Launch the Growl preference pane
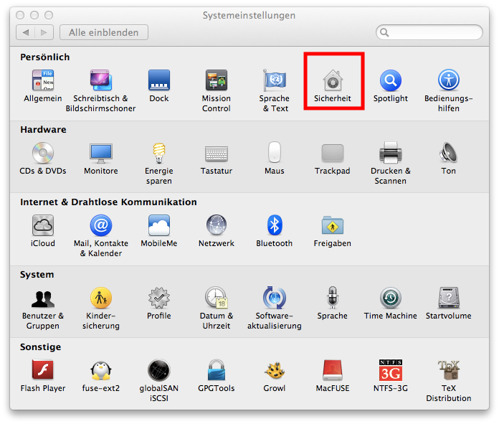This screenshot has height=424, width=499. (x=275, y=370)
